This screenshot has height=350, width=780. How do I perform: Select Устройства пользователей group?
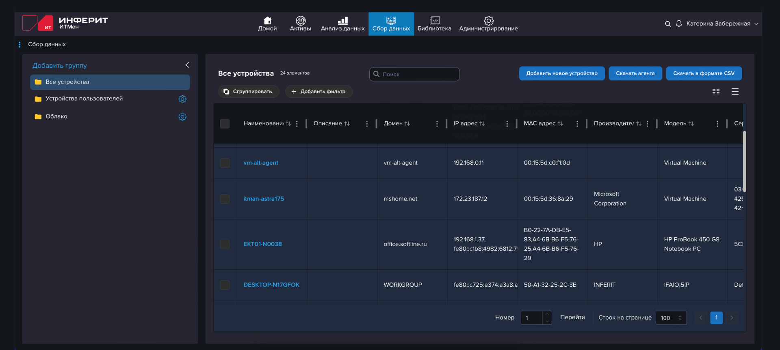[x=84, y=99]
